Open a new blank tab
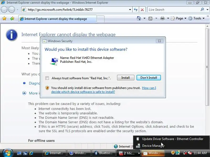This screenshot has height=157, width=210. 101,19
